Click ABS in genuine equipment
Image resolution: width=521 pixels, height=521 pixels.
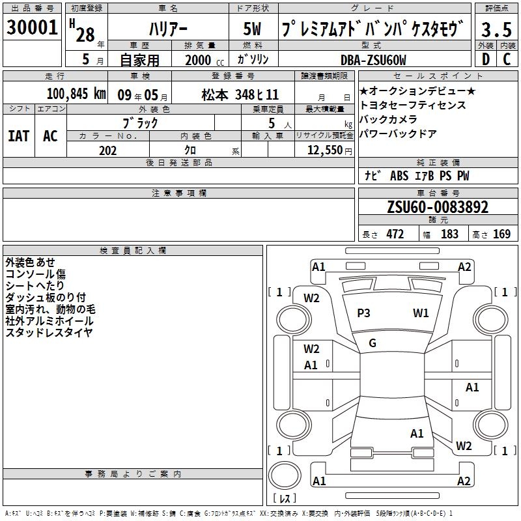coord(399,175)
